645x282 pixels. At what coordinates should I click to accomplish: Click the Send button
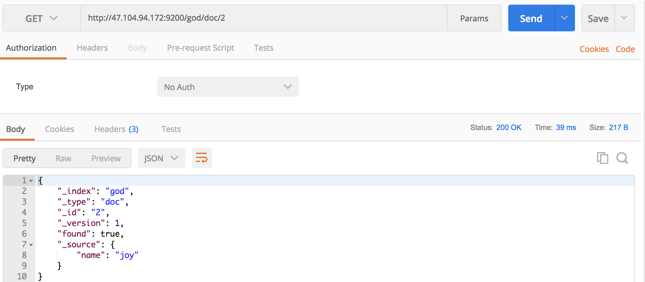point(531,18)
